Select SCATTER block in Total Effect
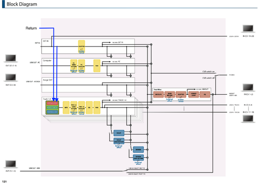The height and width of the screenshot is (184, 265). [181, 94]
